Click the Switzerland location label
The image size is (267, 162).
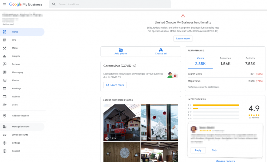tap(8, 24)
